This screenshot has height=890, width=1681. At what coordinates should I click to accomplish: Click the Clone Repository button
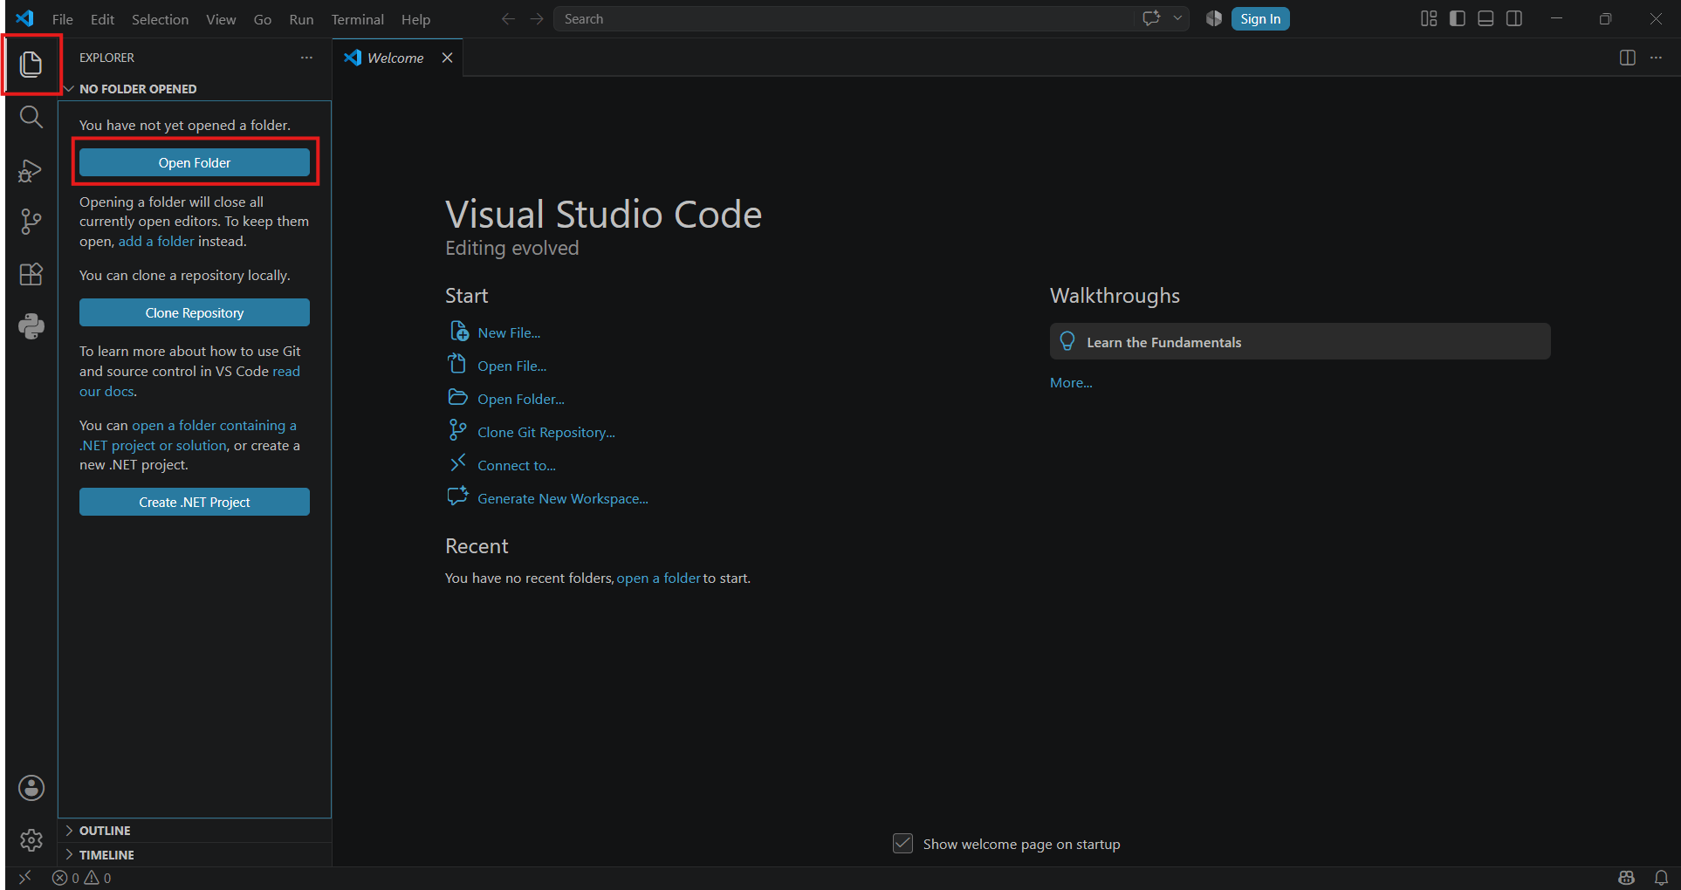click(x=195, y=312)
